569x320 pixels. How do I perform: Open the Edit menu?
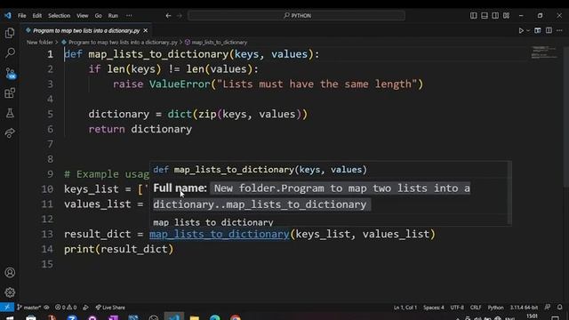tap(37, 16)
